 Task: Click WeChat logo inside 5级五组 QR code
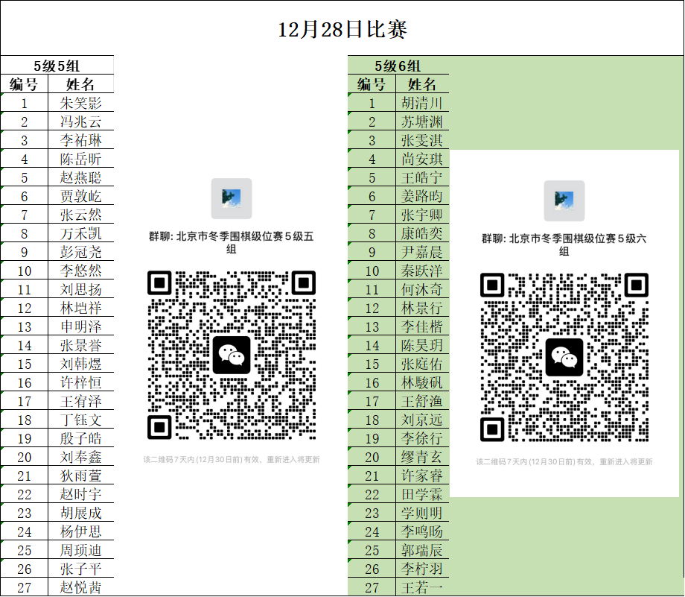coord(232,355)
